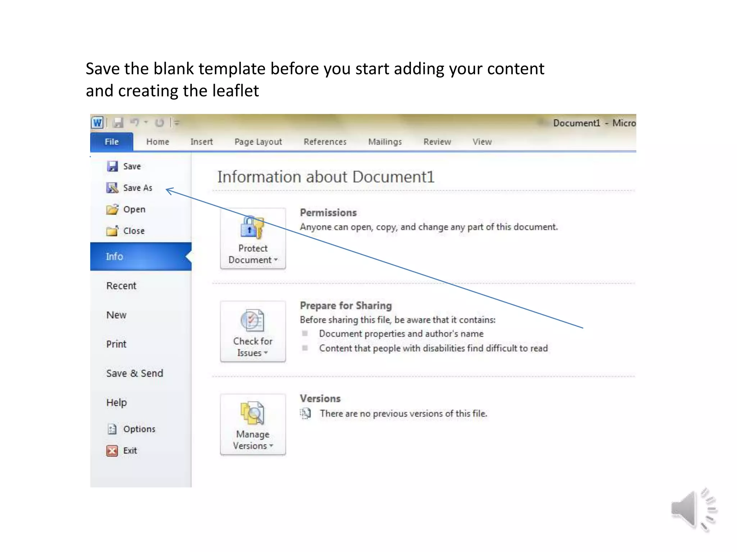Open the Undo history dropdown arrow
737x552 pixels.
pyautogui.click(x=146, y=123)
